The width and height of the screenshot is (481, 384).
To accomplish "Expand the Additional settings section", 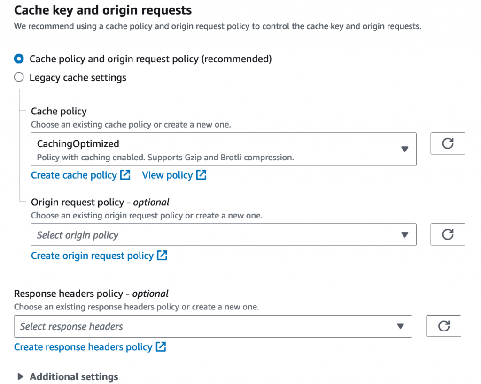I will point(20,377).
